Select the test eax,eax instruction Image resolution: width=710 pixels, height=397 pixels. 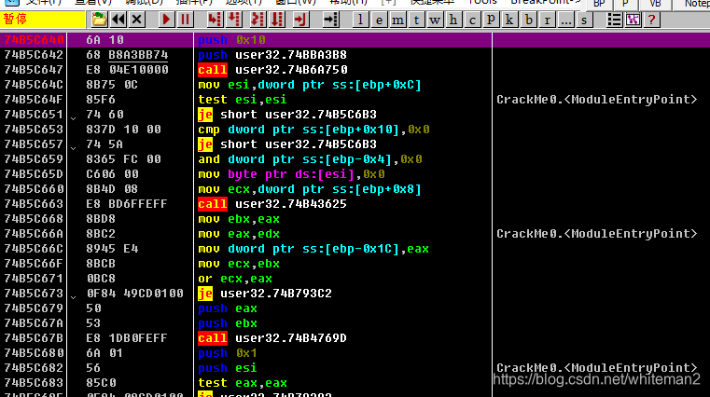point(243,383)
